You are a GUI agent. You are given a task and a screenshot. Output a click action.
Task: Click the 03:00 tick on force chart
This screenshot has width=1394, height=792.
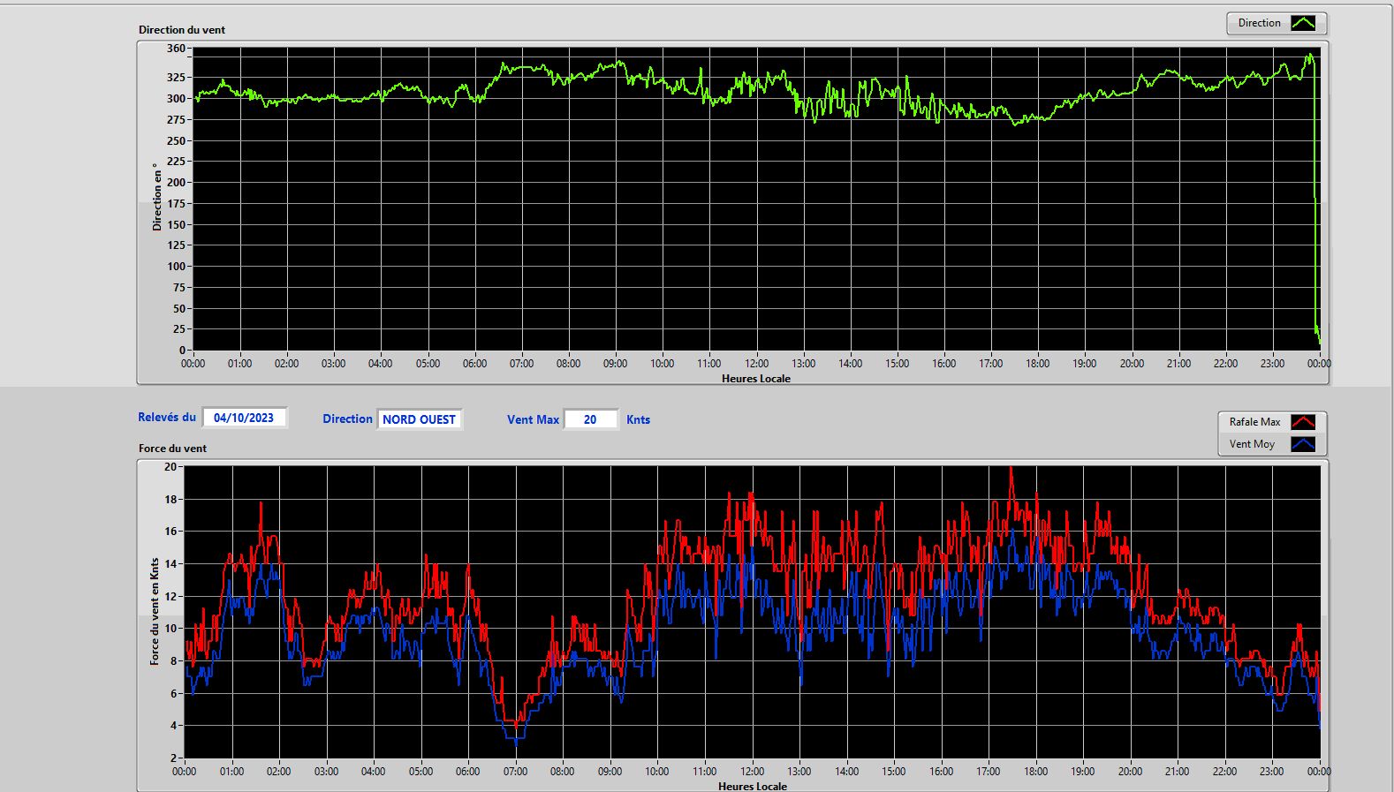coord(326,771)
